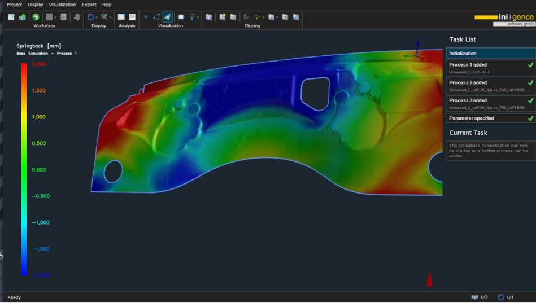Select the Process 2 added task
The image size is (536, 303).
[487, 85]
